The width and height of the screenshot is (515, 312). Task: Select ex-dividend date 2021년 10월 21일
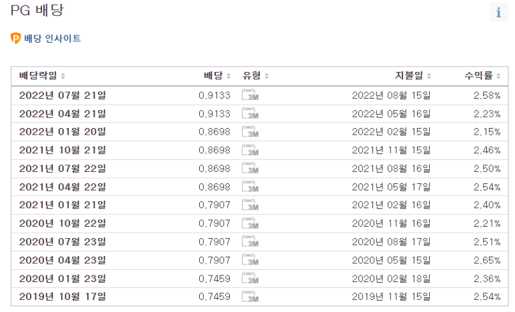tap(63, 150)
